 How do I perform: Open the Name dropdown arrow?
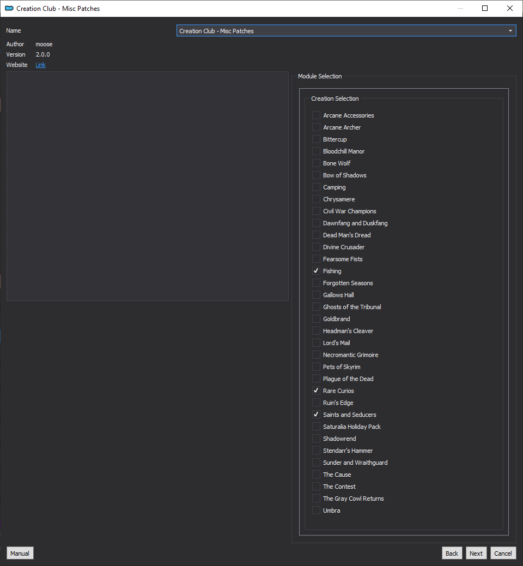[x=510, y=30]
